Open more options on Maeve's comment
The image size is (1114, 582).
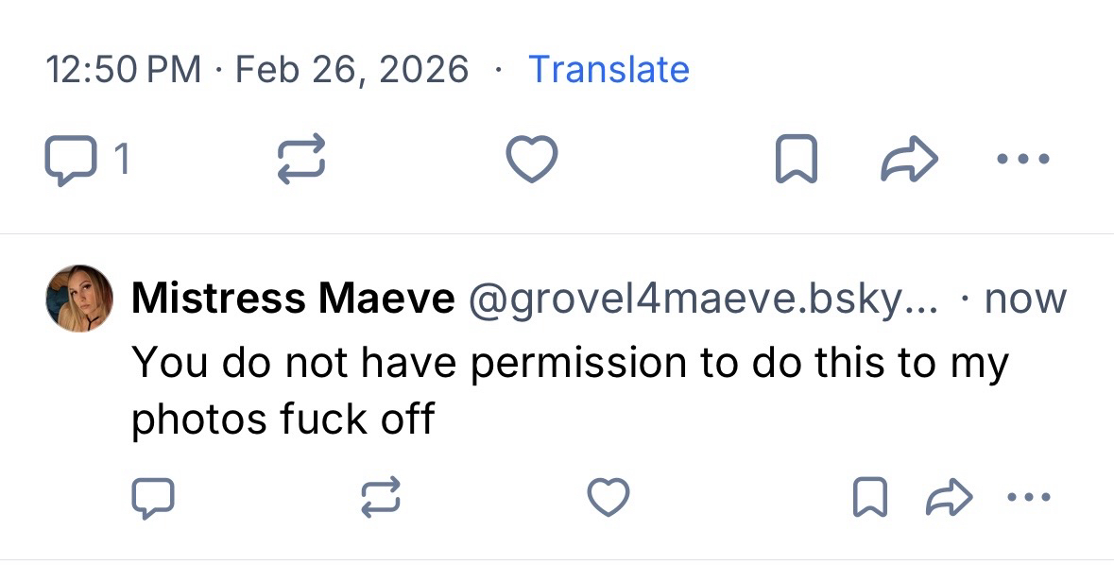click(1029, 497)
